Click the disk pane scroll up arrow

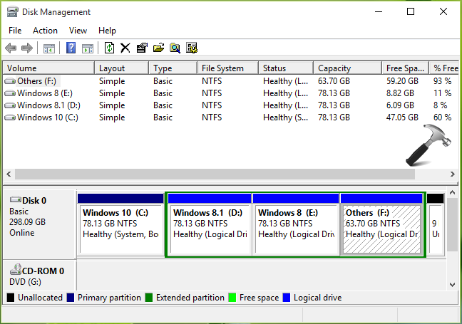pyautogui.click(x=453, y=193)
